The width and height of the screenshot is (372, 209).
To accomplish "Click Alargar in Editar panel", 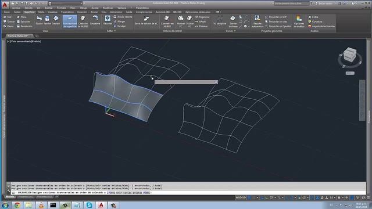I will pos(119,21).
